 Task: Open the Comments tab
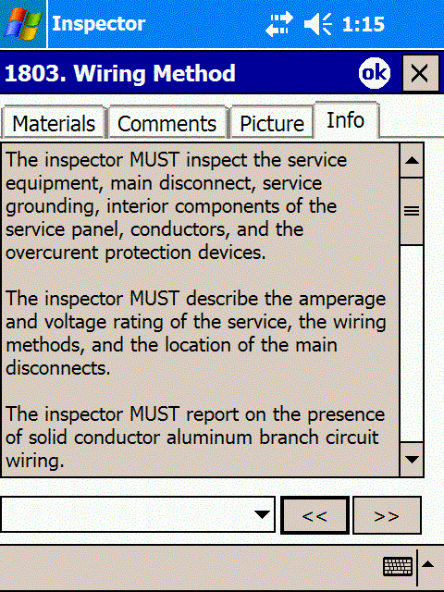pos(166,123)
